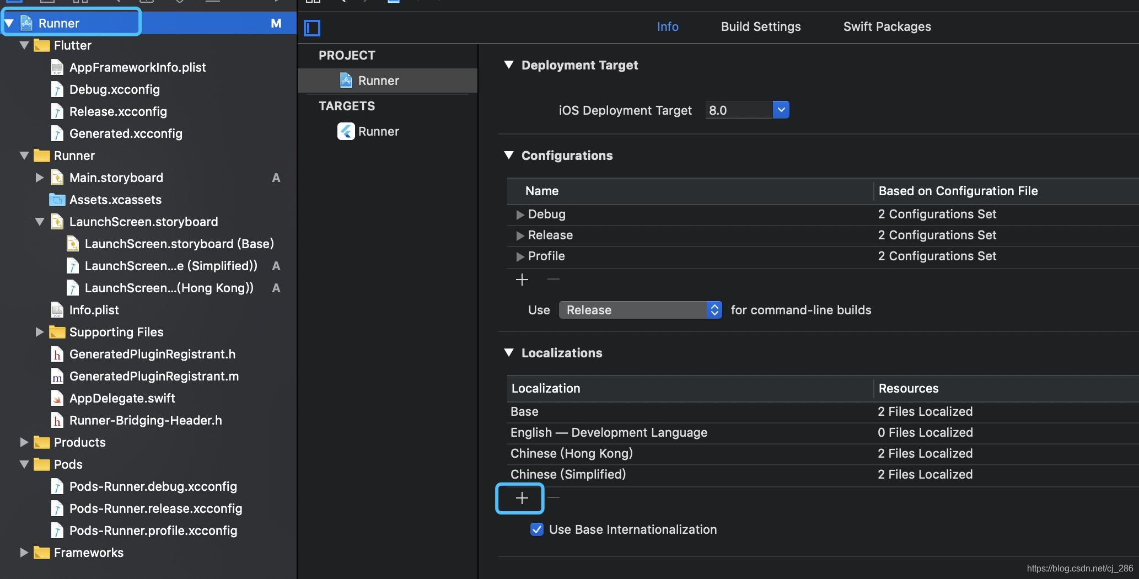Select Release.xcconfig in the navigator
This screenshot has height=579, width=1139.
118,111
